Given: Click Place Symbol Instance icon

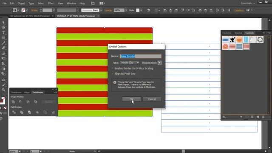Looking at the screenshot, I should 241,117.
